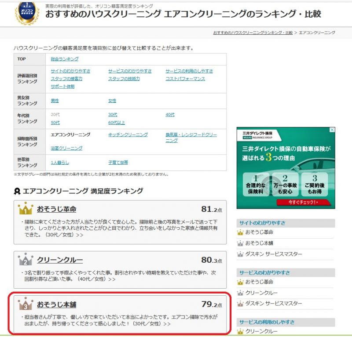
Task: Click breadcrumb おすすめのハウスクリーニングランキング・比較
Action: (253, 33)
